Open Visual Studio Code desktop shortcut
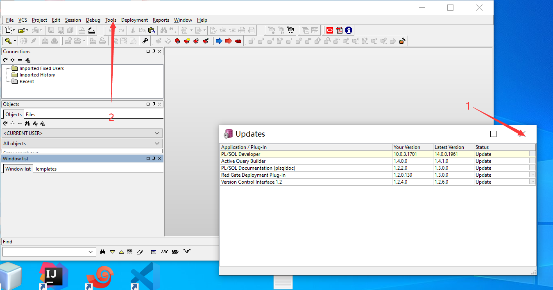Screen dimensions: 553x290 145,276
